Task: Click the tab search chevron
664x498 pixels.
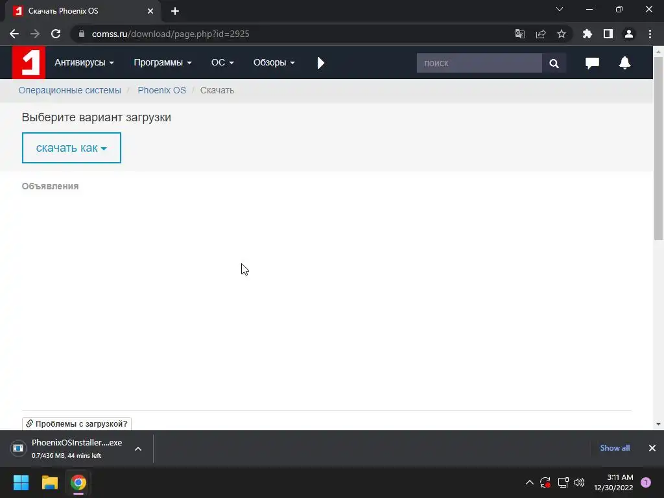Action: [x=560, y=9]
